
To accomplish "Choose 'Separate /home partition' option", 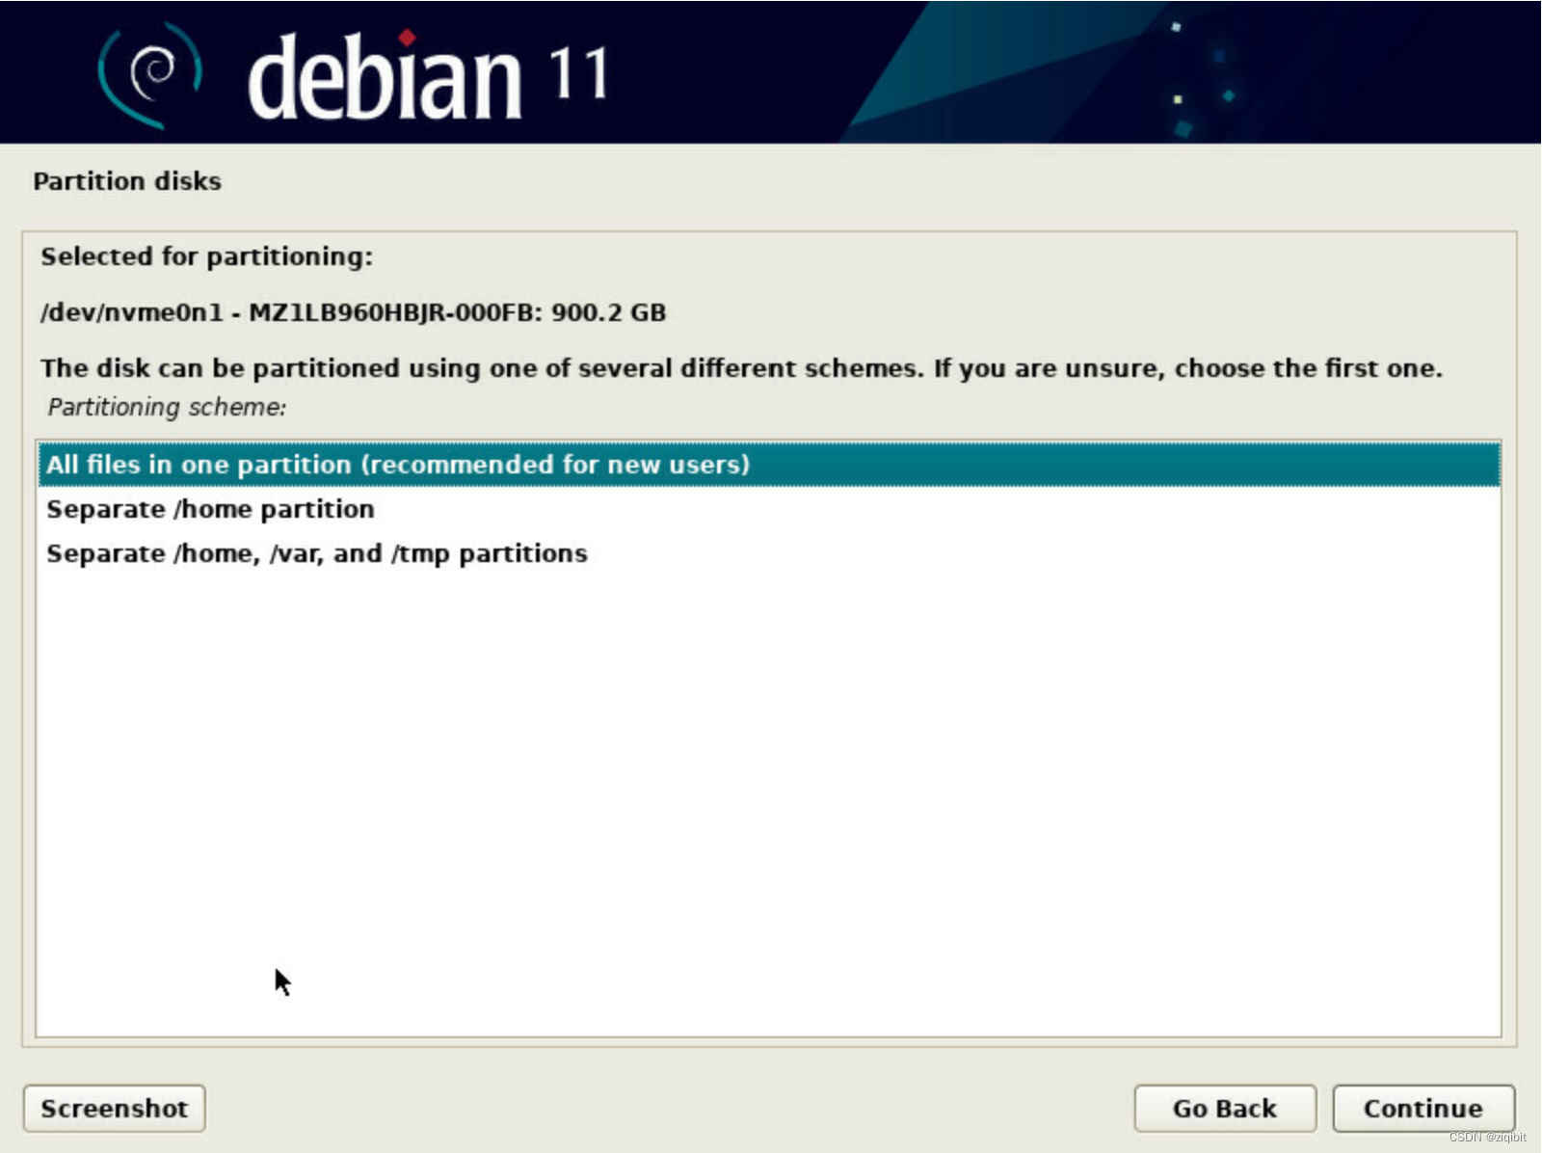I will pos(768,509).
